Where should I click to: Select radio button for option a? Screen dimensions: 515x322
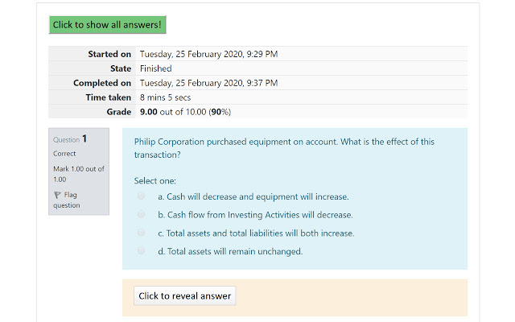(x=142, y=196)
